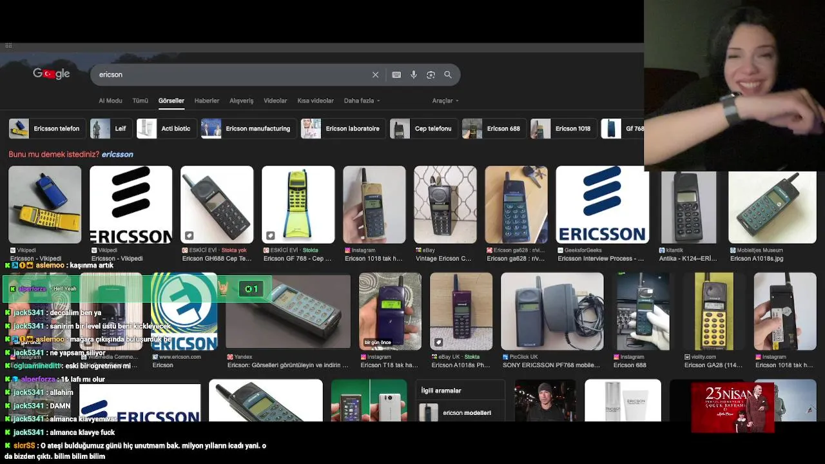Click the 'Ericson: Görselleri görüntüleyin' Yandex title
This screenshot has width=825, height=464.
tap(287, 365)
